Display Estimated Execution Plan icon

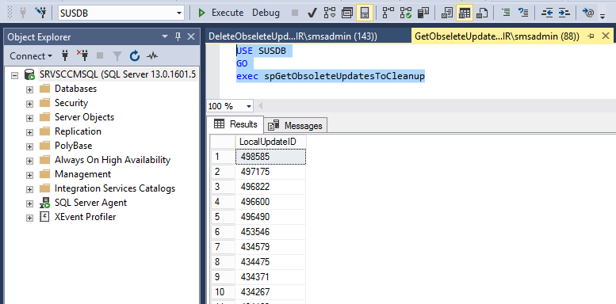pos(330,13)
